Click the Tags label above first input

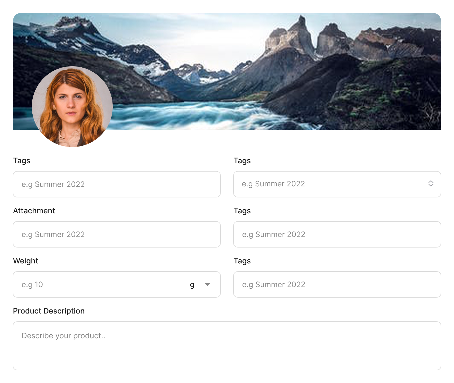pos(22,161)
